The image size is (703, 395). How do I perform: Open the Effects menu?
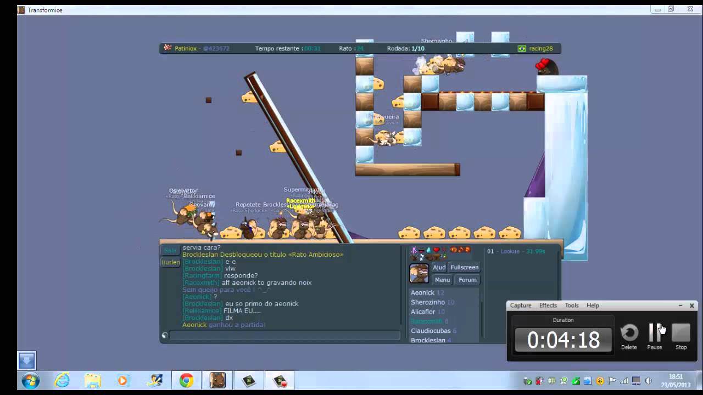pos(548,306)
